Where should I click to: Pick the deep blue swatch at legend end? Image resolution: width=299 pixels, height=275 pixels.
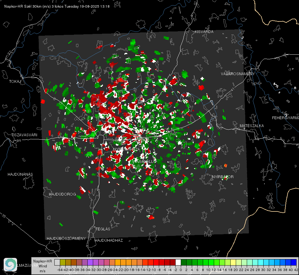294,262
